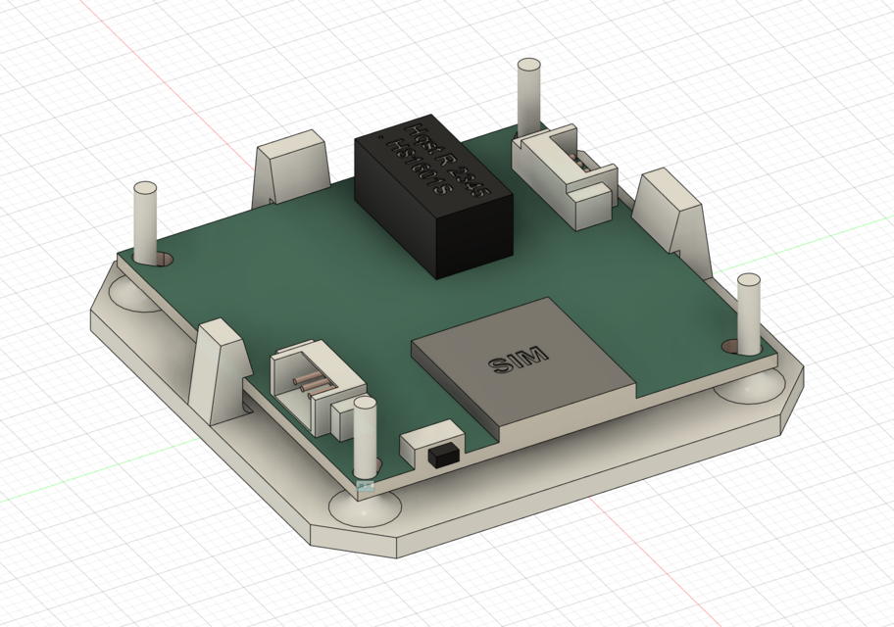The width and height of the screenshot is (894, 627).
Task: Select the cylindrical post on the right side
Action: pos(750,313)
